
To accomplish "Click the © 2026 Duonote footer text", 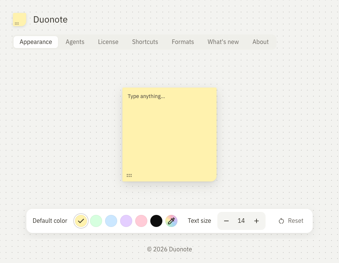I will (169, 249).
